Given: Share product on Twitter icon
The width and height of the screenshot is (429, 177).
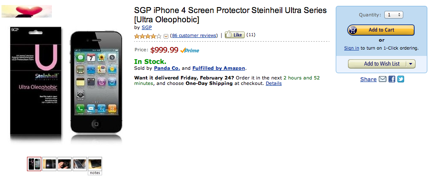Looking at the screenshot, I should tap(401, 79).
